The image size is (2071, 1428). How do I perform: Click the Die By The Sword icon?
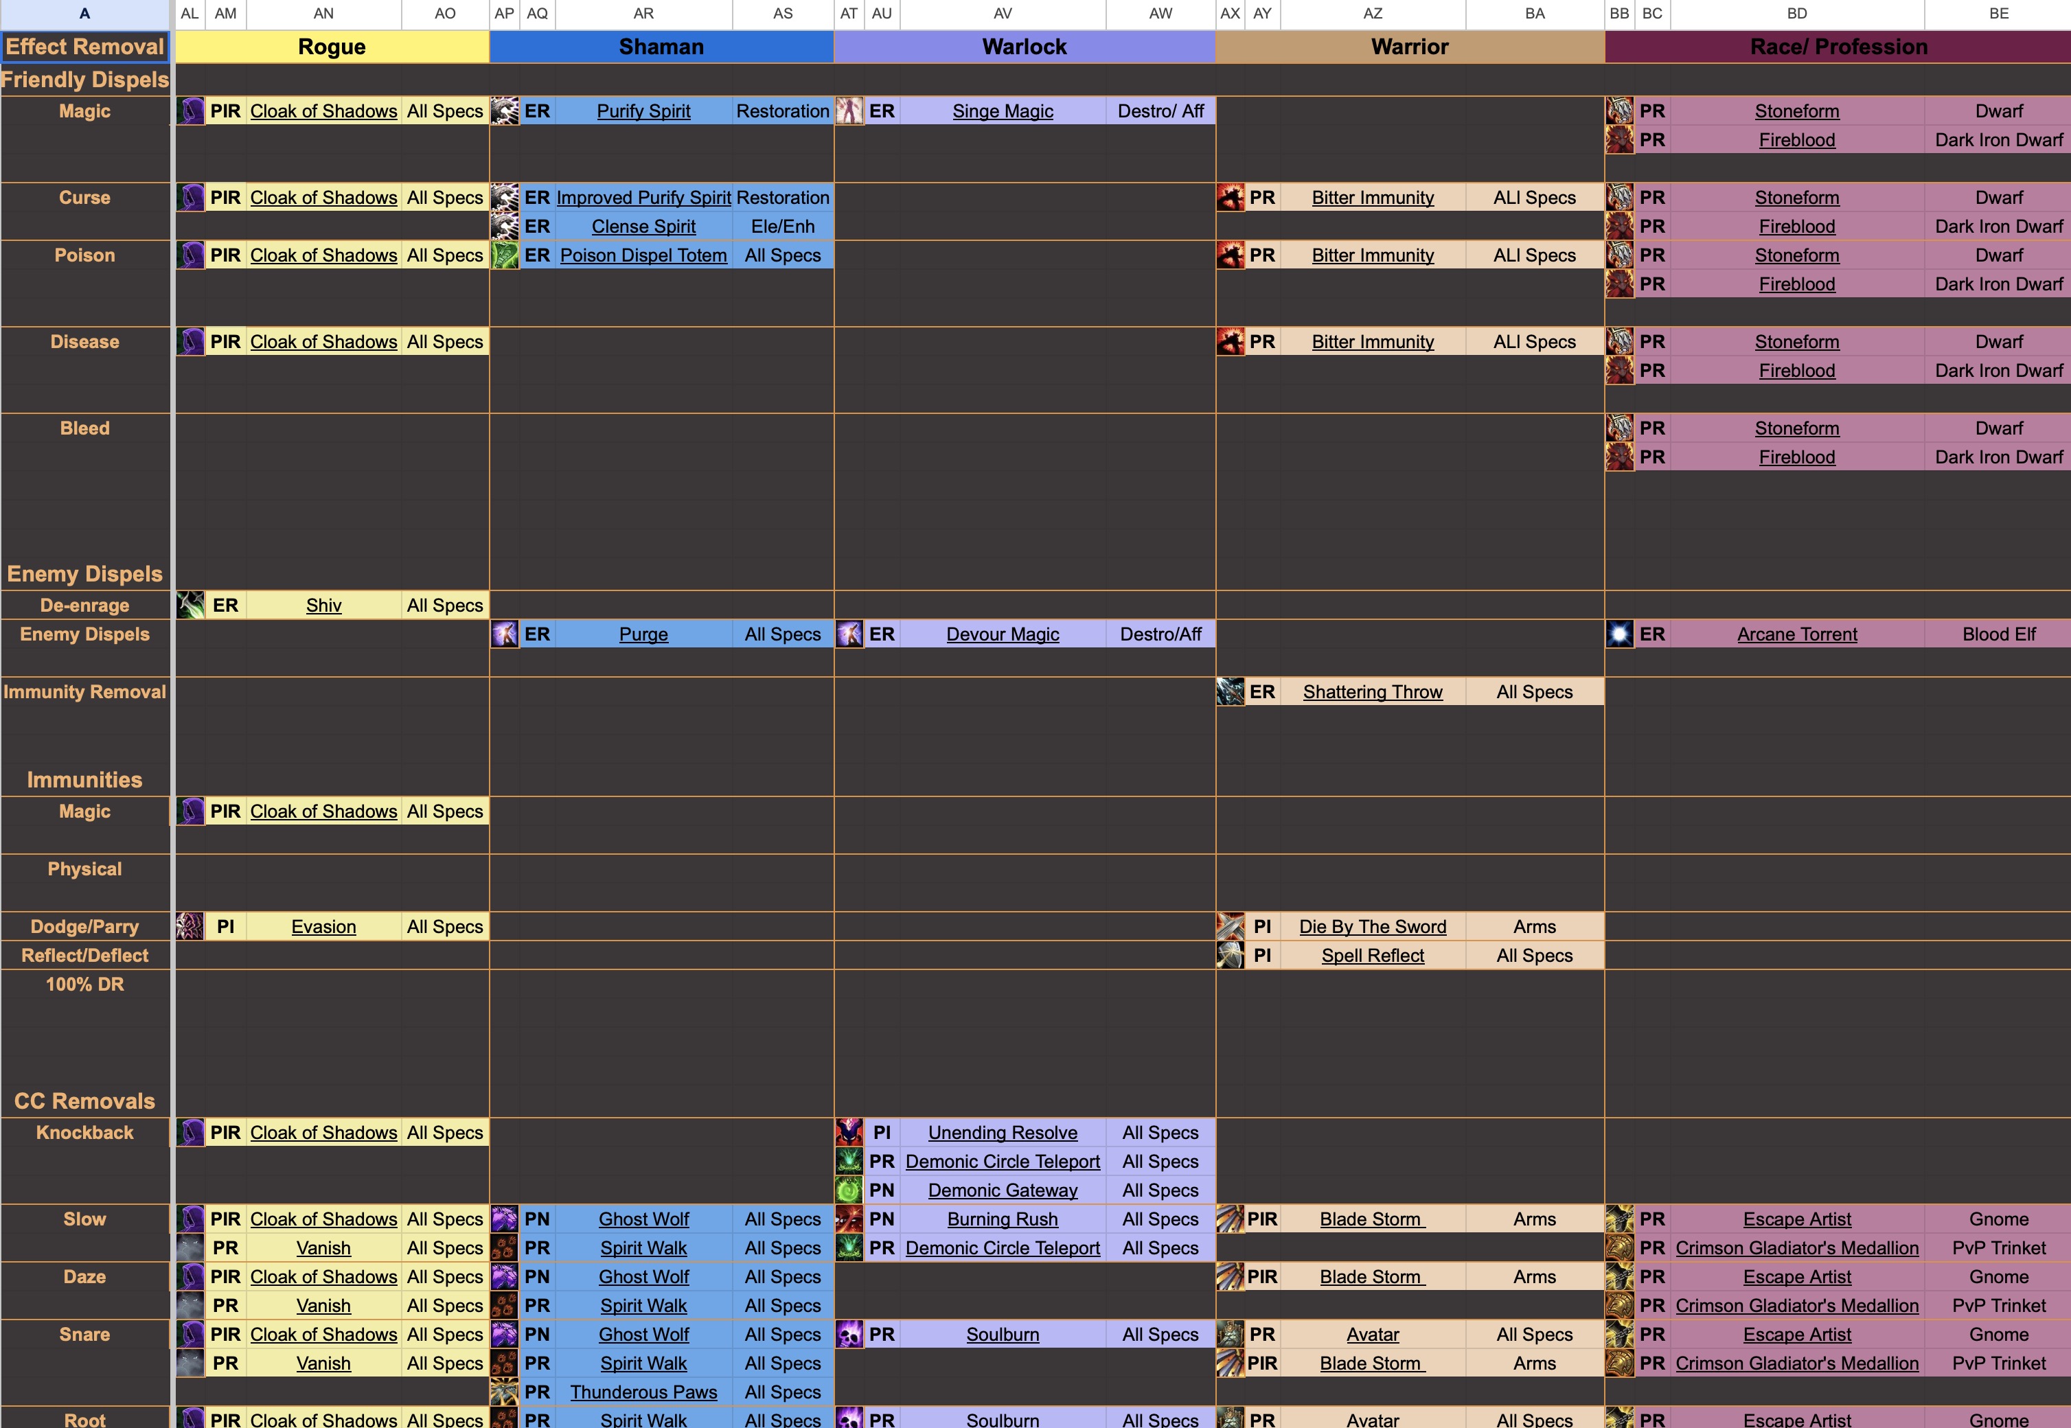(1231, 926)
